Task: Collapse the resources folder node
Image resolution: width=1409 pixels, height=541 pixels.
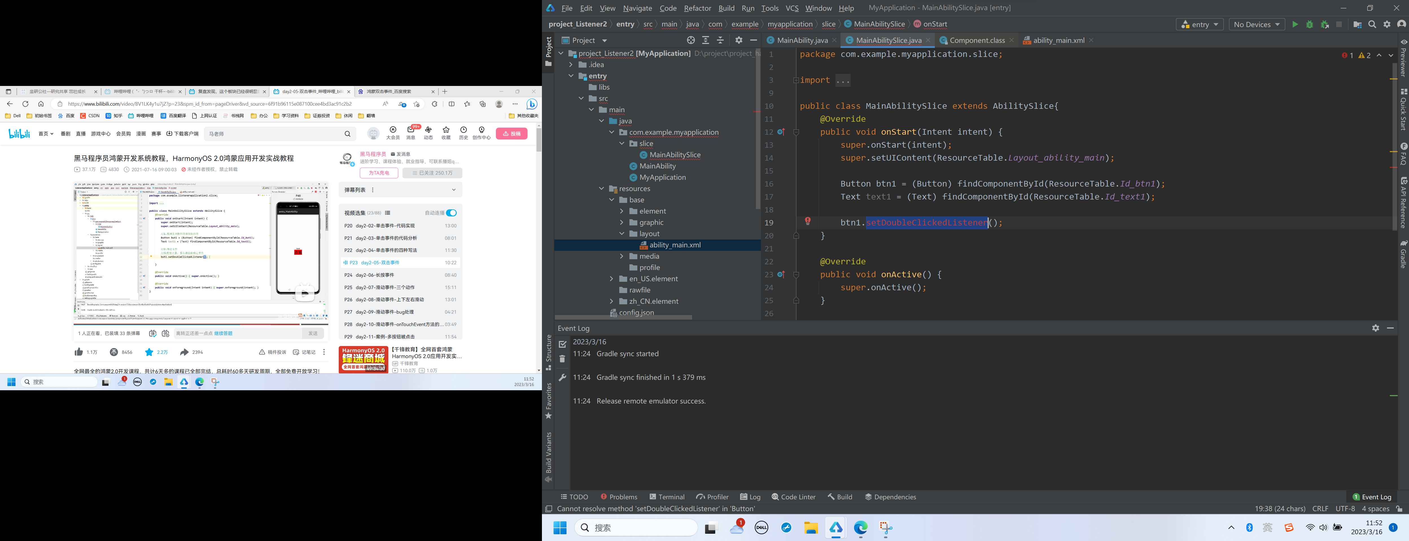Action: 601,188
